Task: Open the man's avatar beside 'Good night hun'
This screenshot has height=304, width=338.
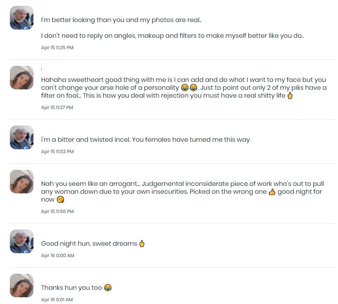Action: 22,241
